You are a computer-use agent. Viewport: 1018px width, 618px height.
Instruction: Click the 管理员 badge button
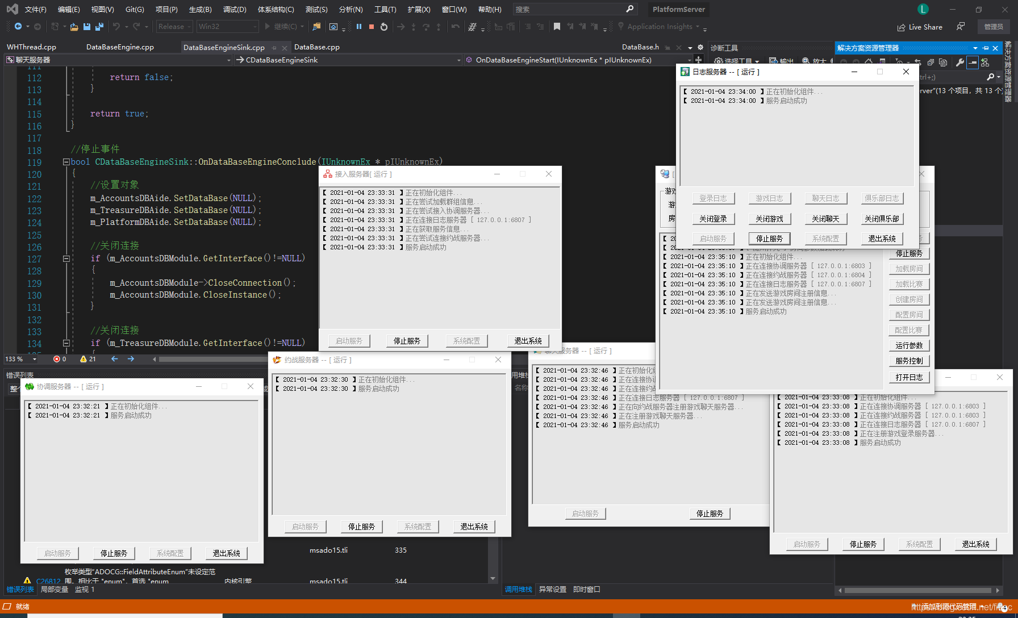993,27
